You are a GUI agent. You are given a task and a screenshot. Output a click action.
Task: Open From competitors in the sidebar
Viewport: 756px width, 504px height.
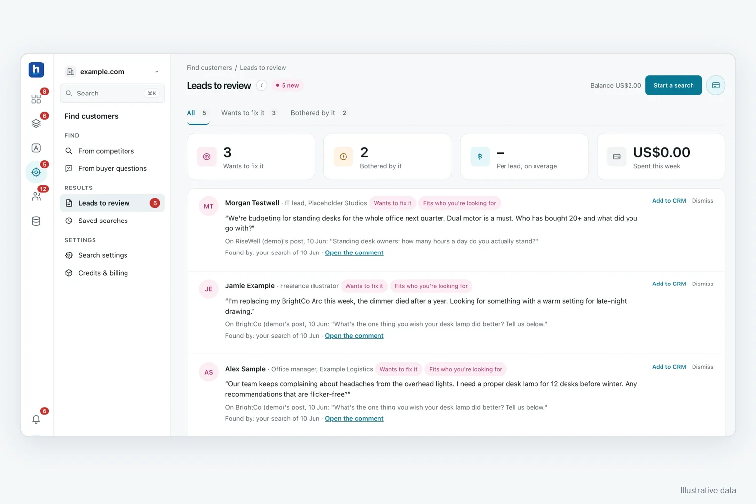112,151
